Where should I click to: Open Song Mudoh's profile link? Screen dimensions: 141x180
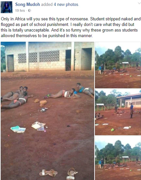pyautogui.click(x=27, y=5)
